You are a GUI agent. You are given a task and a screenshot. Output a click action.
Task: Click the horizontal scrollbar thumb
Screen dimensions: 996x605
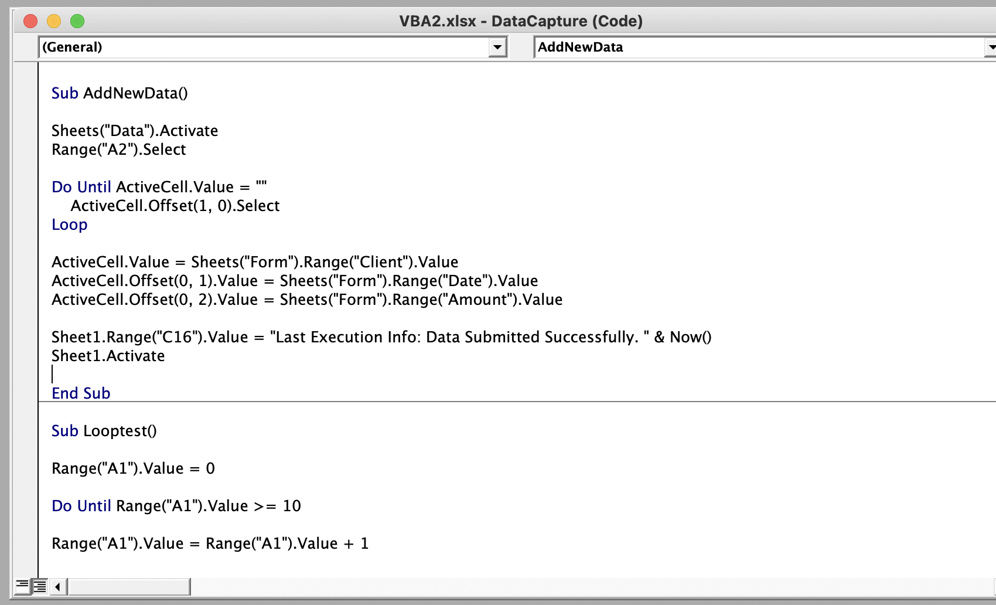click(129, 586)
